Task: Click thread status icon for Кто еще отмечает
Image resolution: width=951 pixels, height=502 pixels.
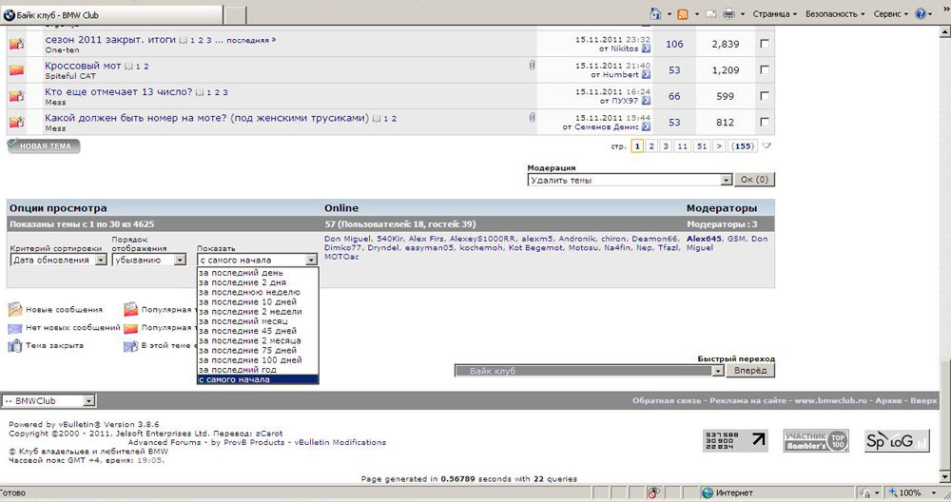Action: point(17,96)
